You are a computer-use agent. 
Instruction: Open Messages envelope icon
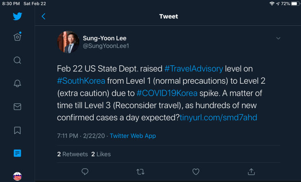pos(17,107)
